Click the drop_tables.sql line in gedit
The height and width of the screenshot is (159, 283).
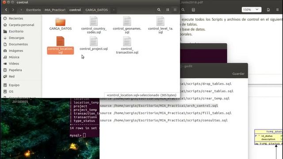pos(206,84)
